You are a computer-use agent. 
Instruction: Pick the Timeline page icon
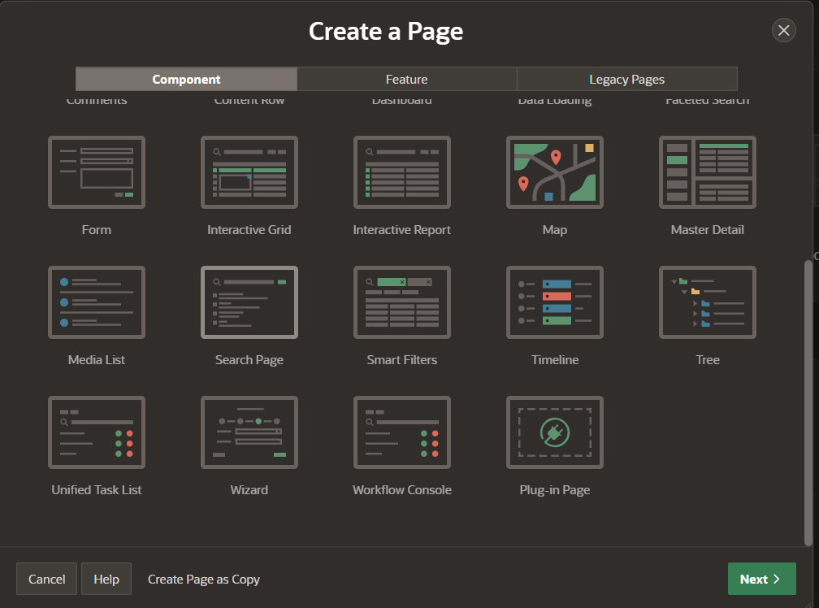coord(554,302)
